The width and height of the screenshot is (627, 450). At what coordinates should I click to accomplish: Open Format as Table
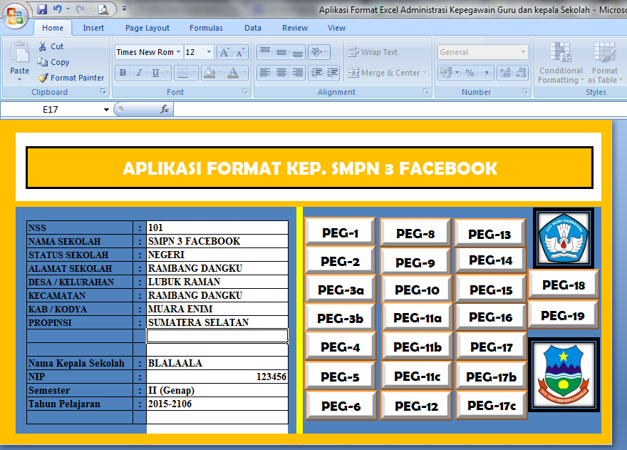pos(605,63)
